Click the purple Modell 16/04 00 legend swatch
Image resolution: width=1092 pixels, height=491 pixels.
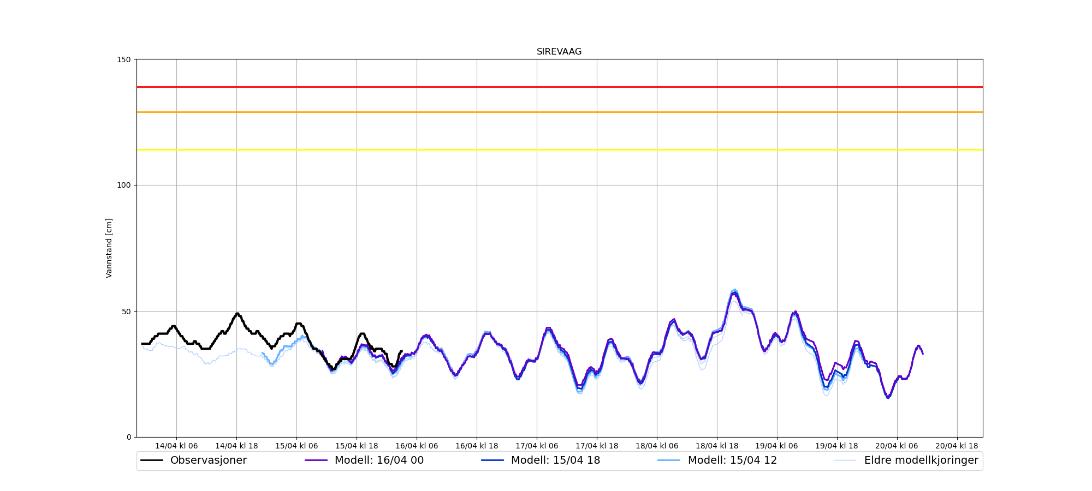coord(316,460)
